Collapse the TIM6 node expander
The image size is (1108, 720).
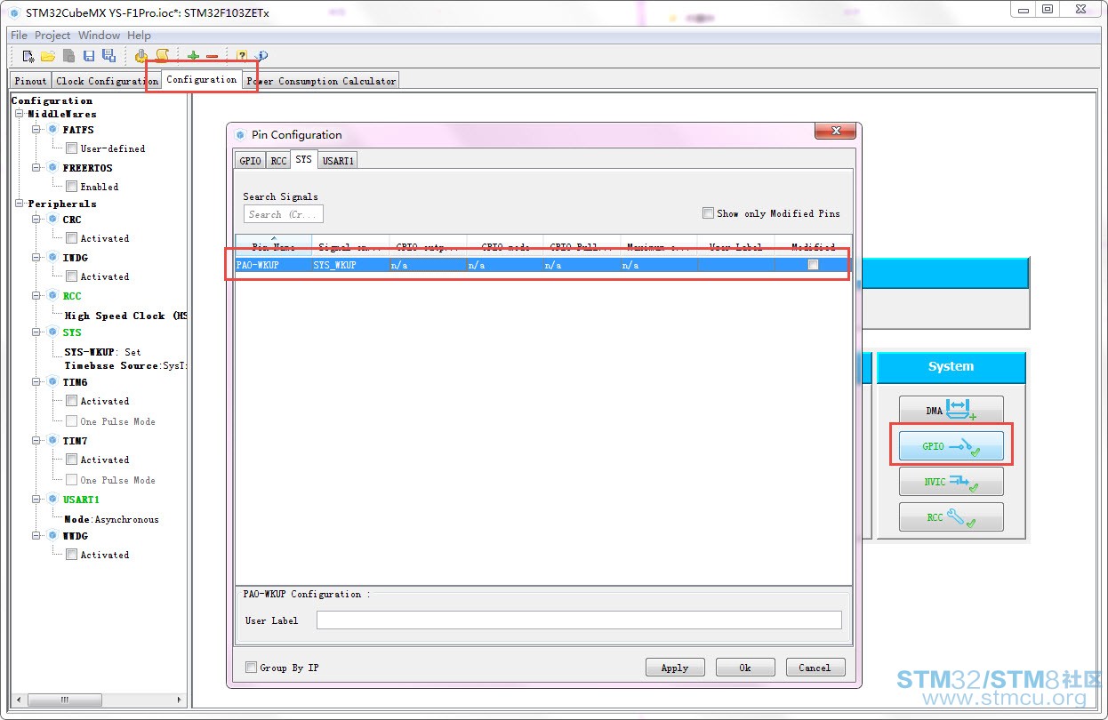coord(37,382)
